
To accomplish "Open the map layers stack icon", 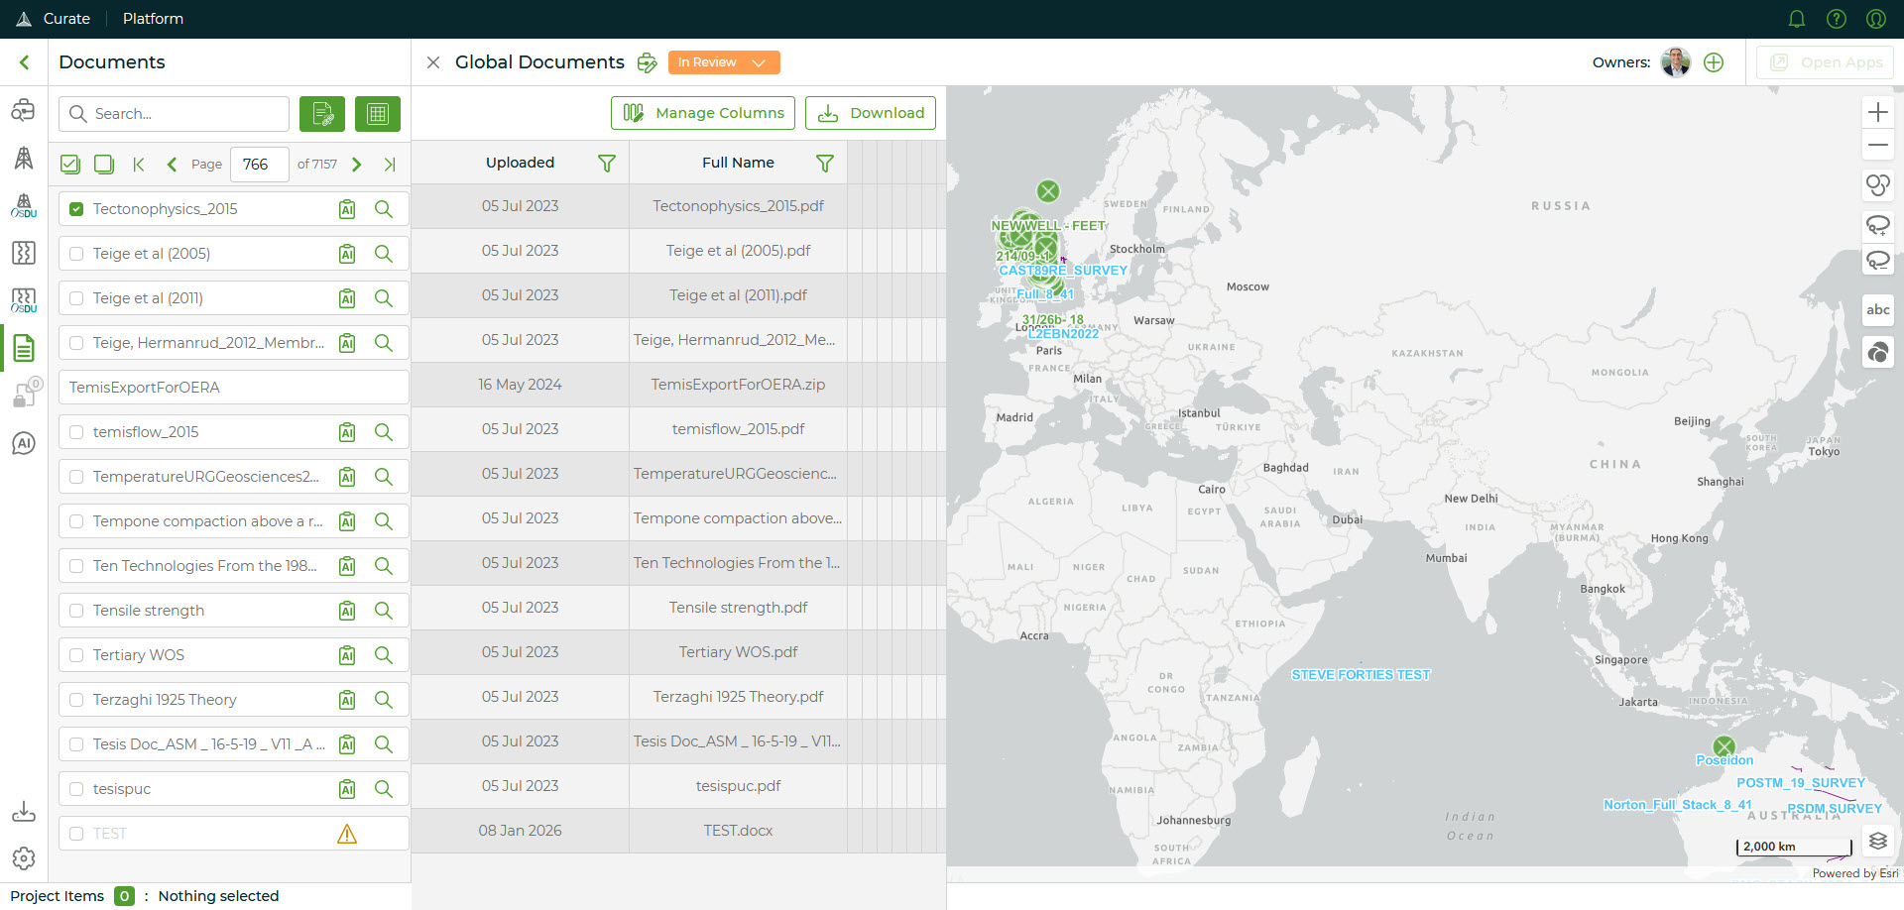I will 1877,842.
